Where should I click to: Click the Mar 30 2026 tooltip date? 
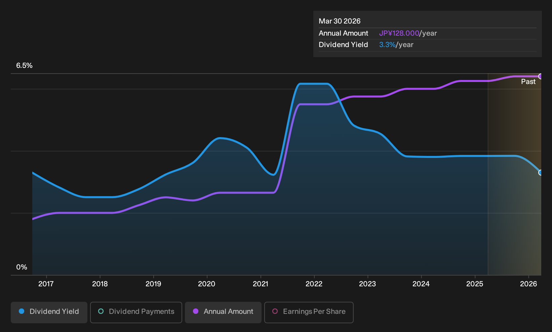[340, 21]
